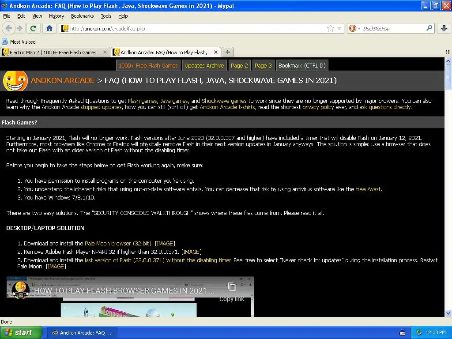Open the File menu

(7, 16)
